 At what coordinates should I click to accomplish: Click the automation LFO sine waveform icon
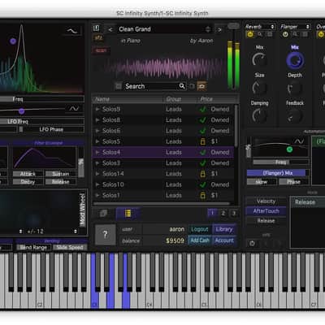pos(299,141)
